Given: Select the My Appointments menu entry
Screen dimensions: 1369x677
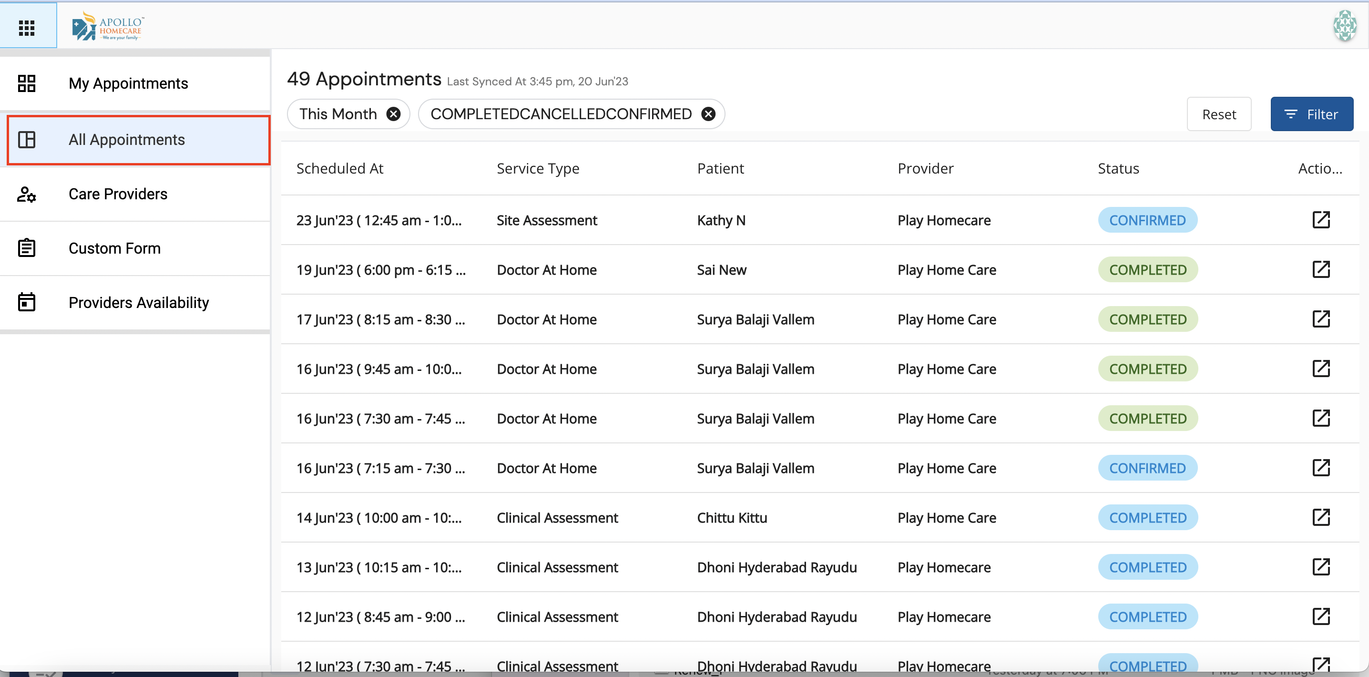Looking at the screenshot, I should (x=128, y=83).
